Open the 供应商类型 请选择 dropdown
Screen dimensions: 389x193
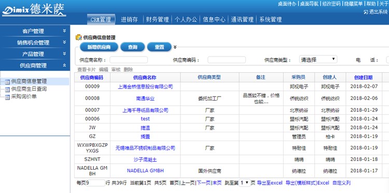(x=318, y=60)
